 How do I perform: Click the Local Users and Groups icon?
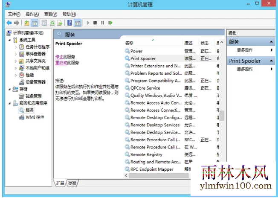coord(21,68)
